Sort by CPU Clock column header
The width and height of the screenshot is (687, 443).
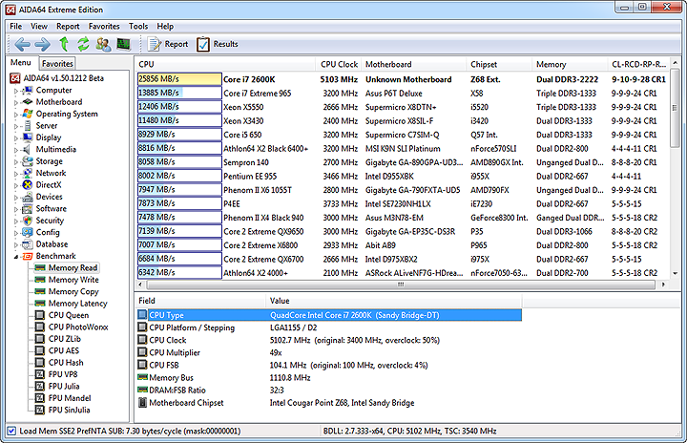[339, 65]
